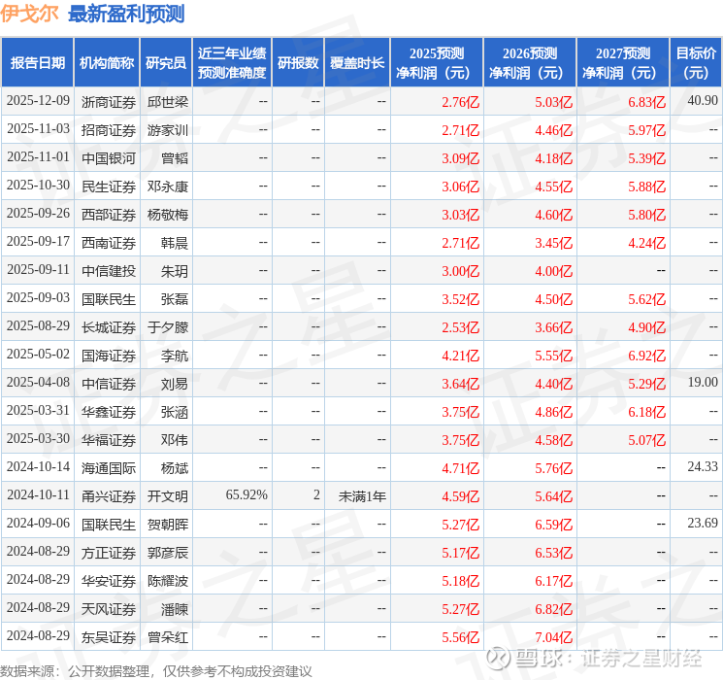Click the 最新盈利预测 heading
This screenshot has height=680, width=723.
coord(126,14)
